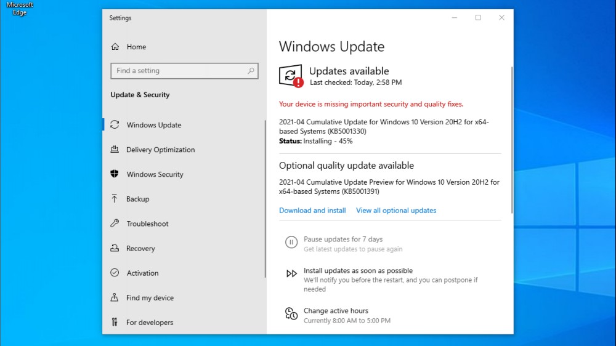This screenshot has height=346, width=616.
Task: Minimize the Settings window
Action: [454, 18]
